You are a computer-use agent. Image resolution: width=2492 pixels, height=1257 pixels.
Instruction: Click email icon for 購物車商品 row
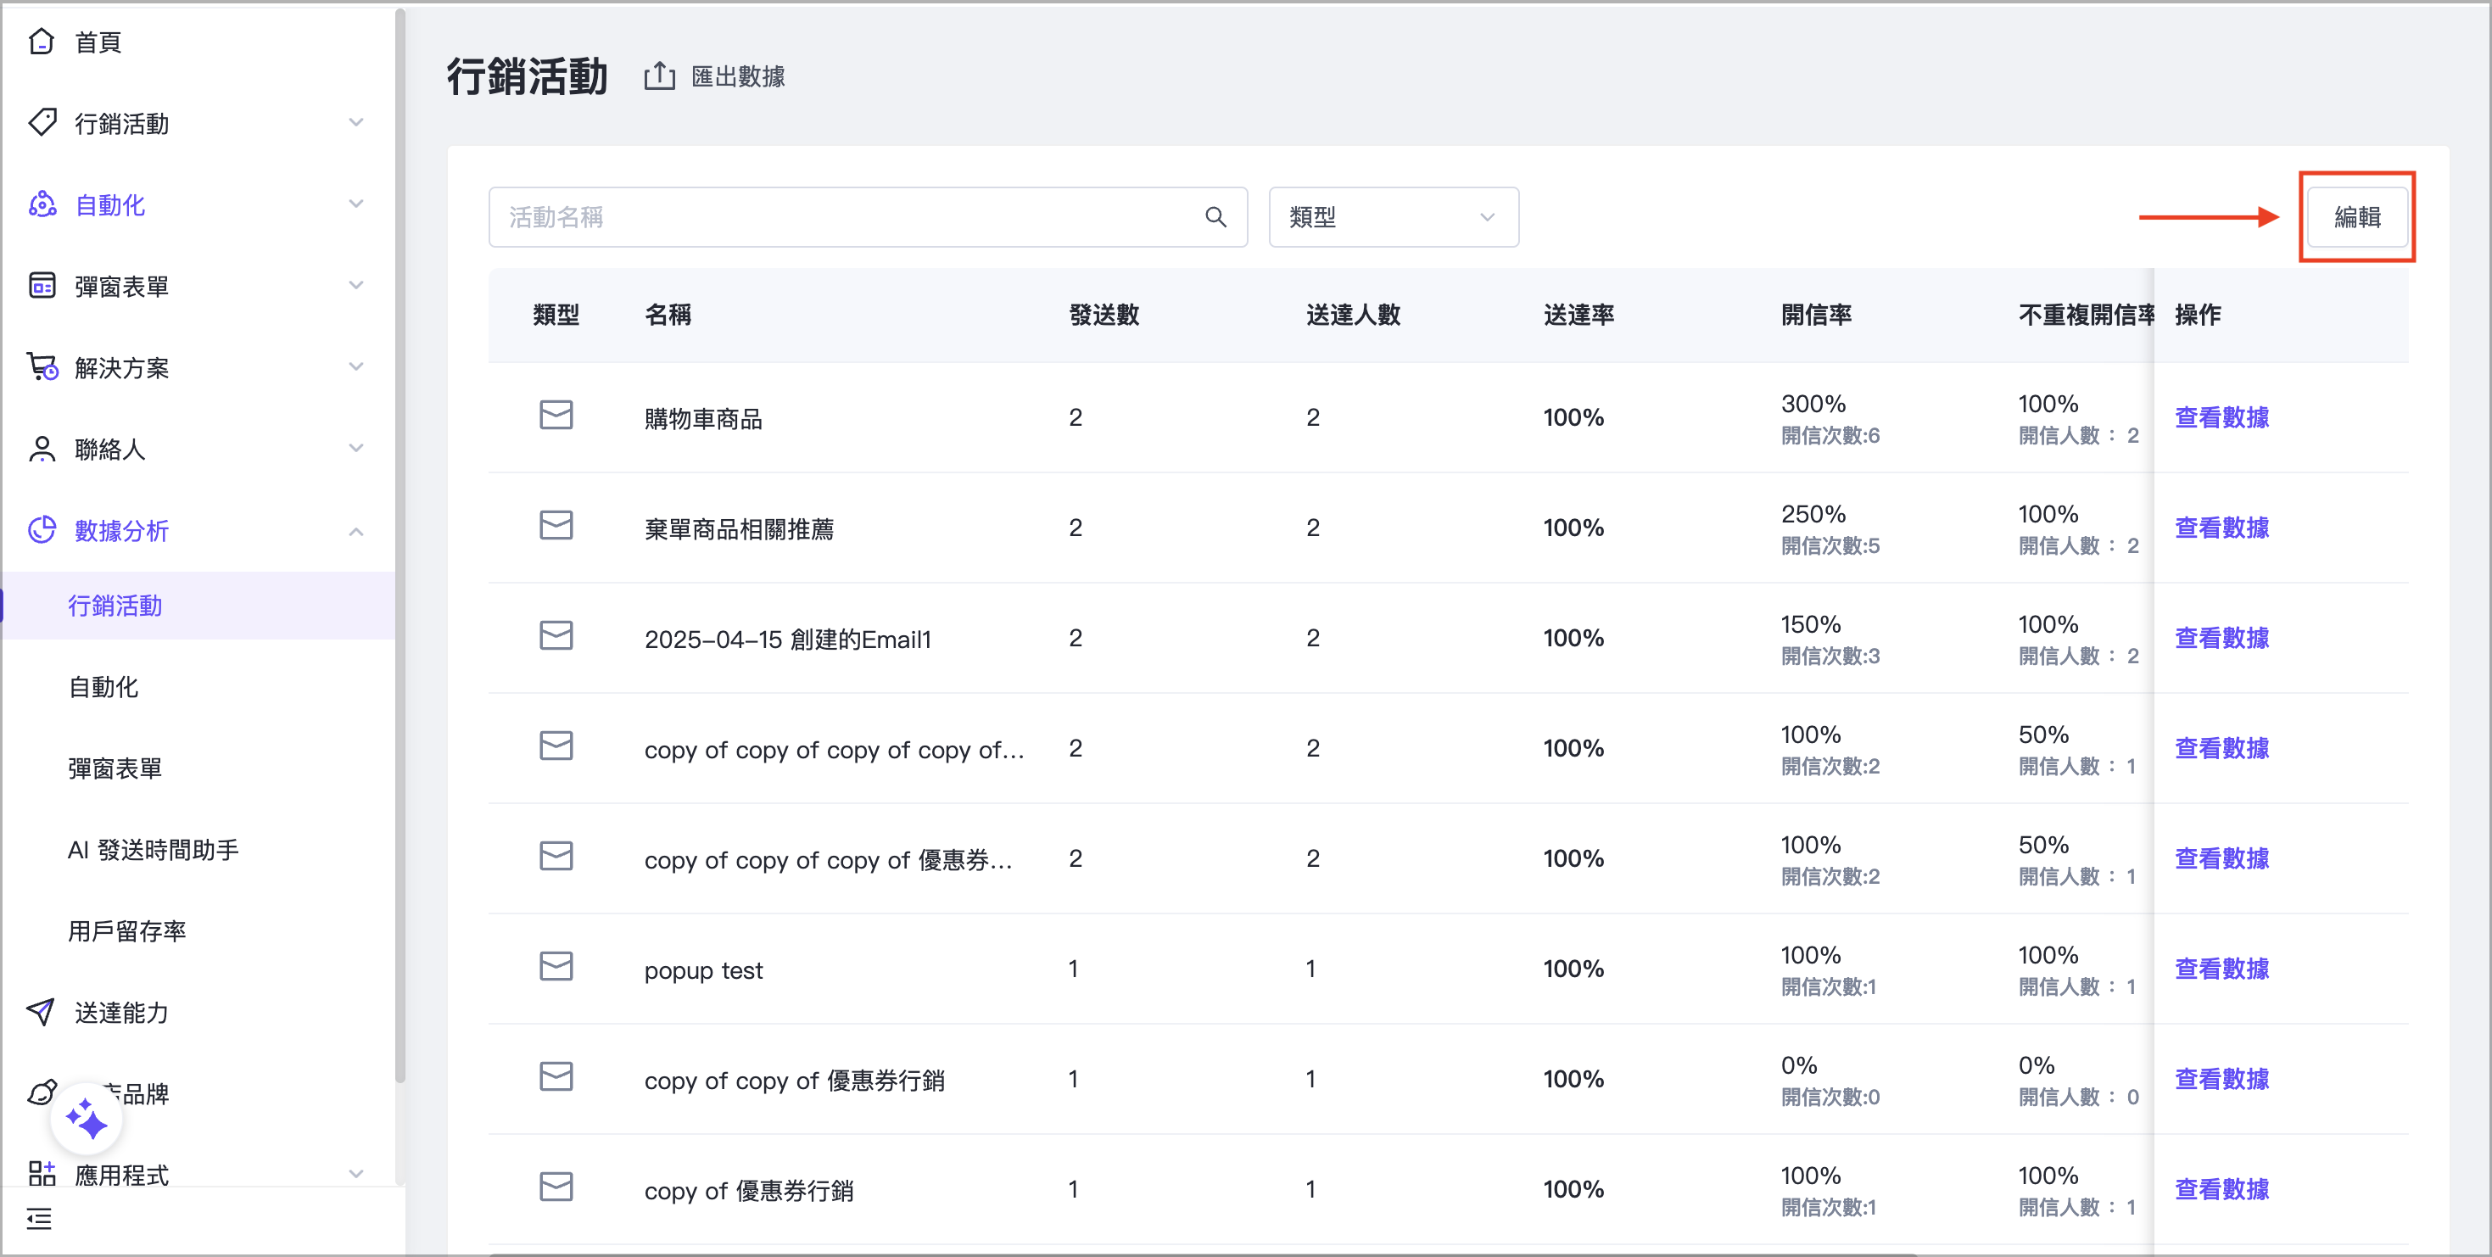[556, 415]
